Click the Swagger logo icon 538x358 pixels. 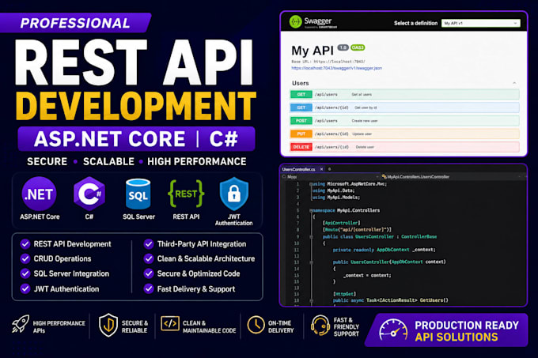pyautogui.click(x=295, y=21)
